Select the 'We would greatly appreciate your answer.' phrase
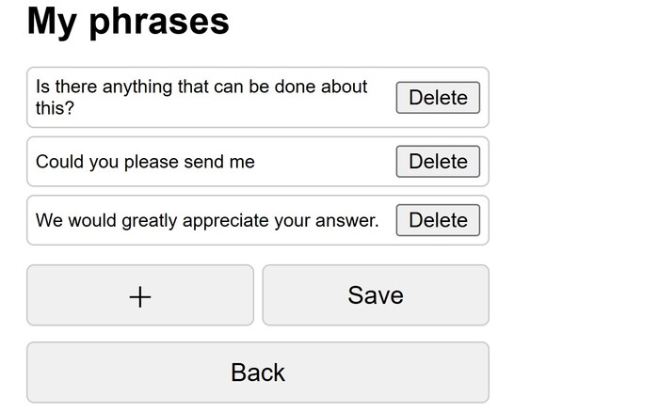This screenshot has width=659, height=412. click(207, 221)
